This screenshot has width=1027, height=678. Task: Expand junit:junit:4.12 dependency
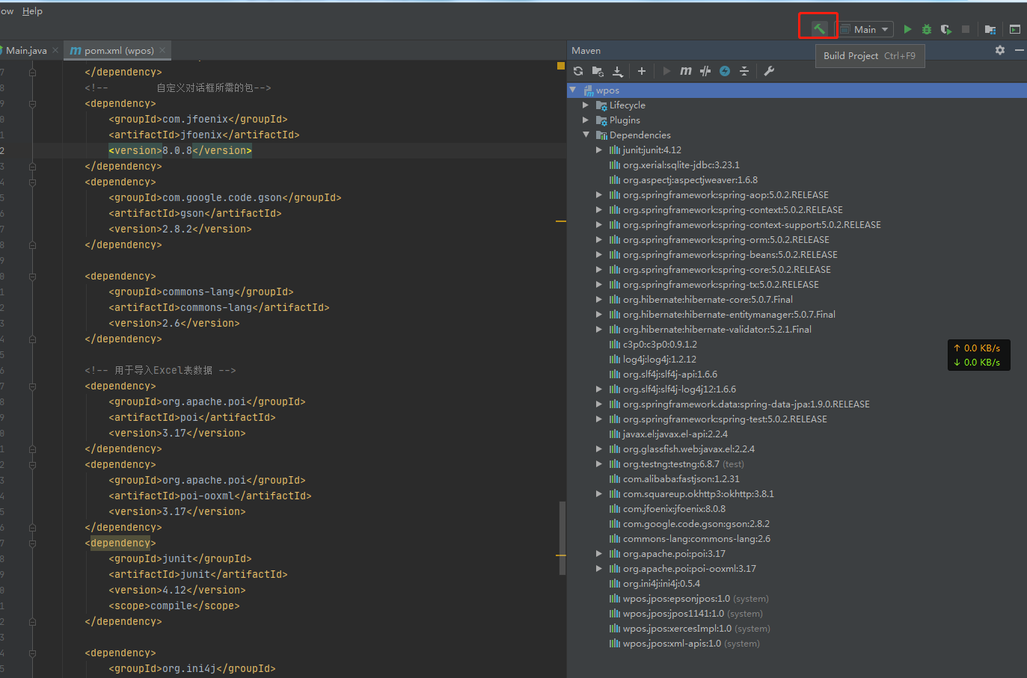pos(599,150)
